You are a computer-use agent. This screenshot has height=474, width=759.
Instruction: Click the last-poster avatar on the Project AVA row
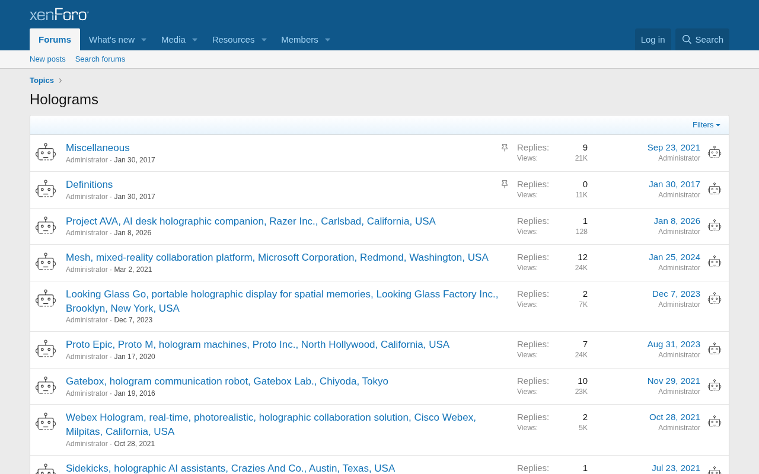tap(715, 226)
